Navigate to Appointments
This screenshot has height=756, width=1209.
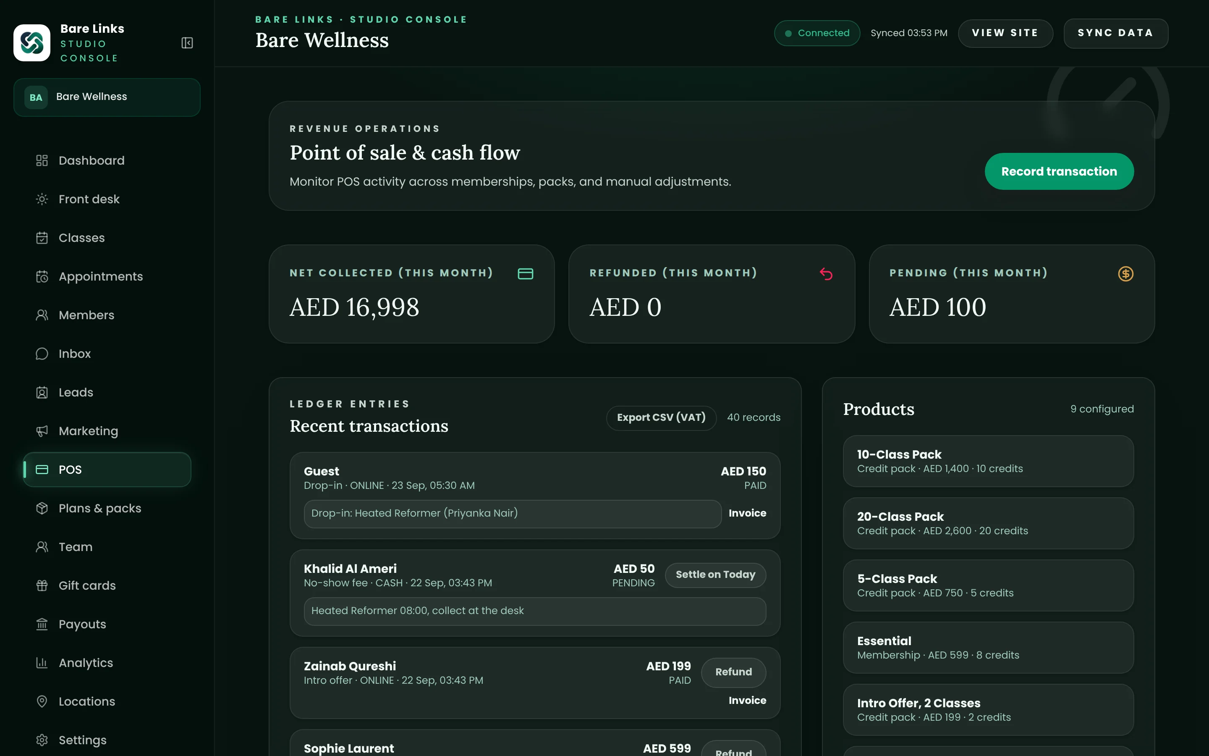click(107, 276)
